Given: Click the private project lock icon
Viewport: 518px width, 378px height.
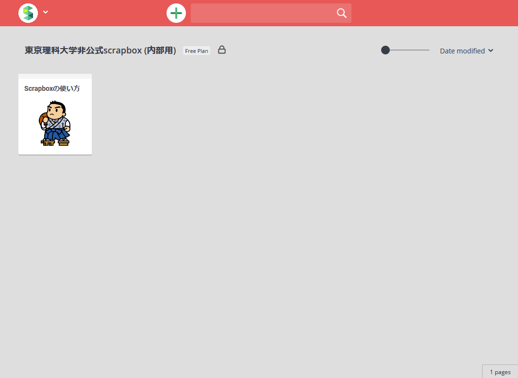Looking at the screenshot, I should pyautogui.click(x=222, y=50).
